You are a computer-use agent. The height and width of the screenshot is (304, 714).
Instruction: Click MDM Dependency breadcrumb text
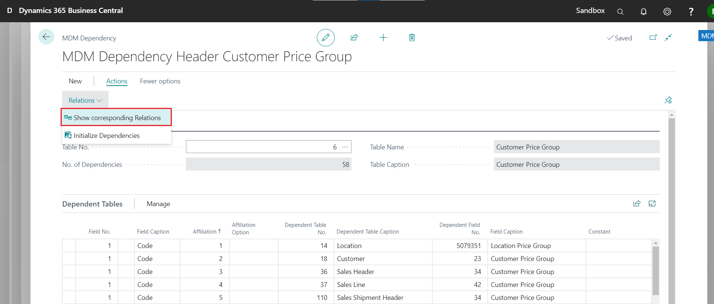coord(89,38)
